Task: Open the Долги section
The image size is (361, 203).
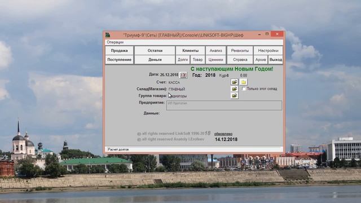Action: 183,60
